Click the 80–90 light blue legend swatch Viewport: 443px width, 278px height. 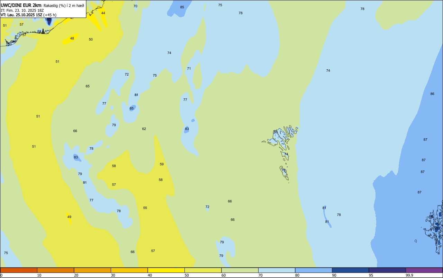[x=314, y=270]
